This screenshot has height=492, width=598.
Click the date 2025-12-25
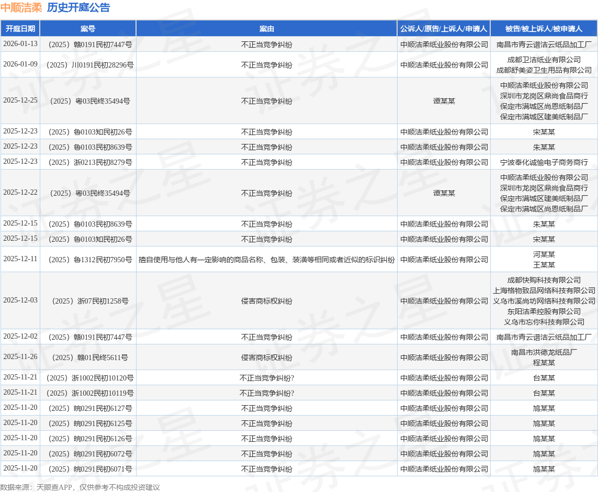pyautogui.click(x=20, y=100)
